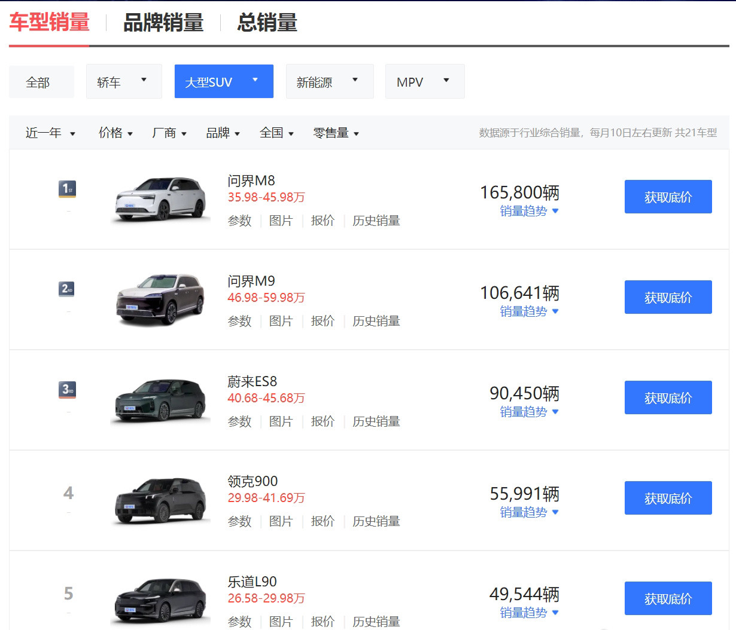Open the 蔚来ES8 model name link

coord(253,381)
